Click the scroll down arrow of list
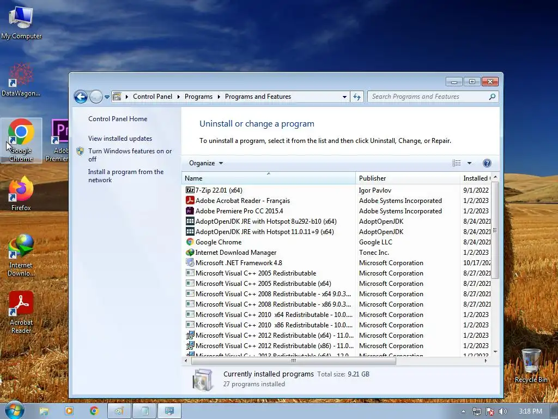Screen dimensions: 558x419 click(x=495, y=352)
